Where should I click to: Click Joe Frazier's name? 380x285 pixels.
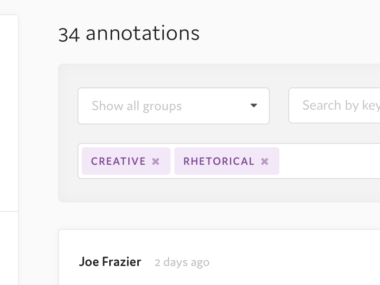pos(110,262)
